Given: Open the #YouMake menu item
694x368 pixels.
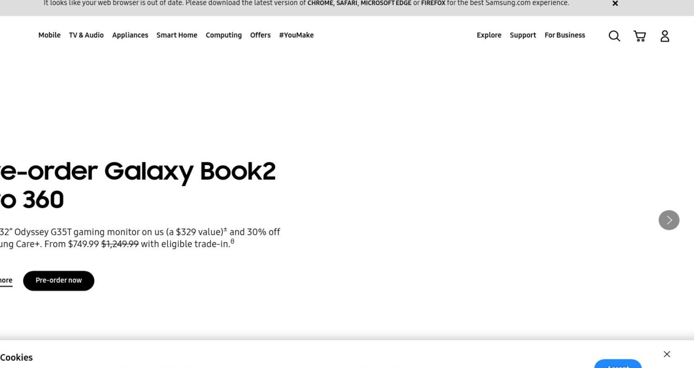Looking at the screenshot, I should tap(296, 35).
